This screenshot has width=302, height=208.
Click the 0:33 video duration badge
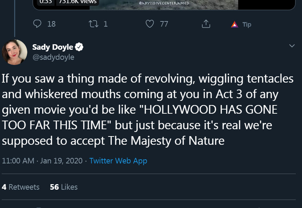[x=46, y=2]
